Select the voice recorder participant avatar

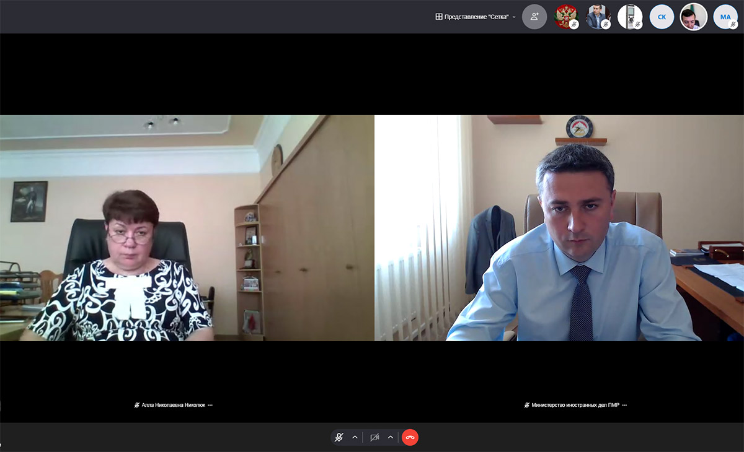[x=630, y=17]
